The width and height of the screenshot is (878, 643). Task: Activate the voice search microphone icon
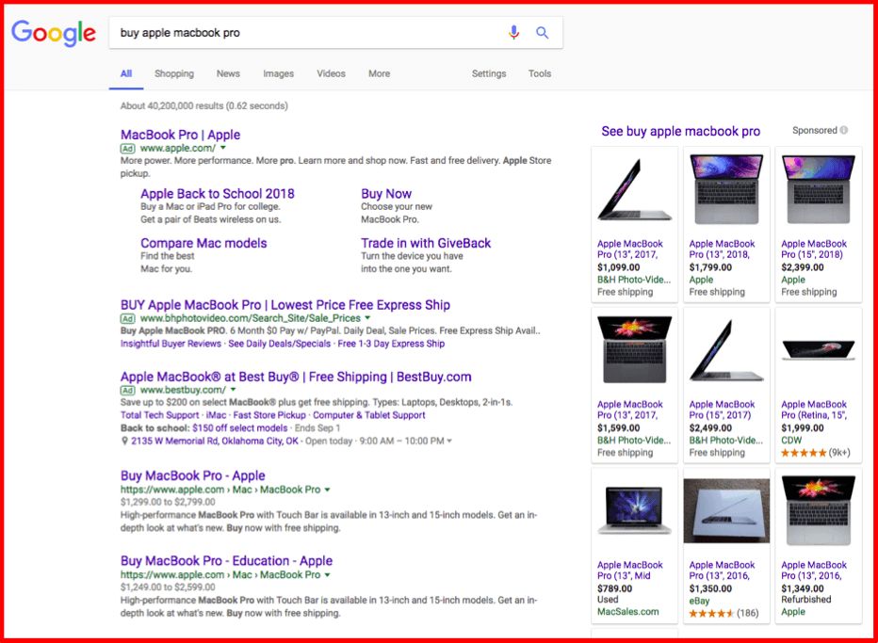coord(513,31)
